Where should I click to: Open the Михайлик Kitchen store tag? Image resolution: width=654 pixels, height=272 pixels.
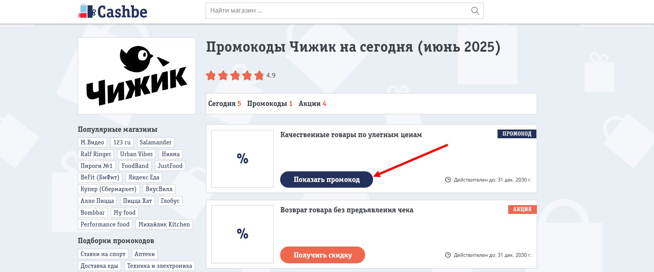[x=164, y=225]
